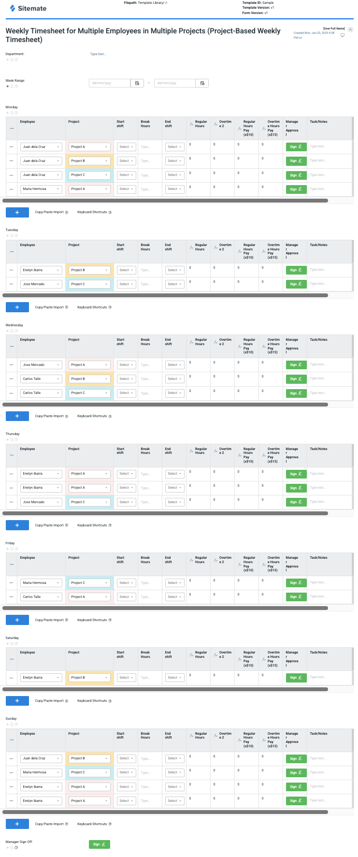Screen dimensions: 358x857
Task: Click the 'Form Version: v1' text
Action: coord(255,13)
